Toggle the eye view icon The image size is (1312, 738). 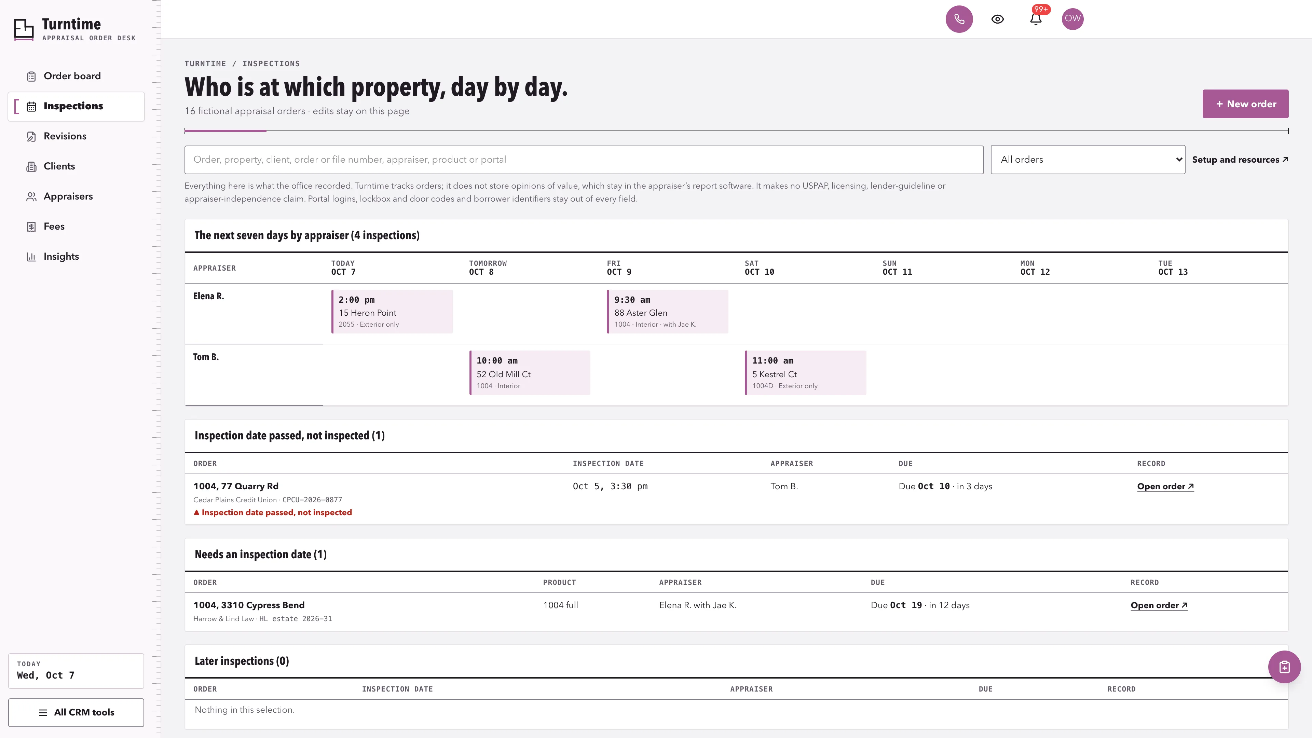point(997,19)
